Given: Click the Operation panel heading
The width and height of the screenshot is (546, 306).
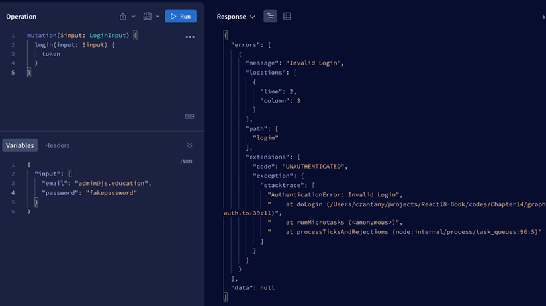Looking at the screenshot, I should pyautogui.click(x=21, y=17).
